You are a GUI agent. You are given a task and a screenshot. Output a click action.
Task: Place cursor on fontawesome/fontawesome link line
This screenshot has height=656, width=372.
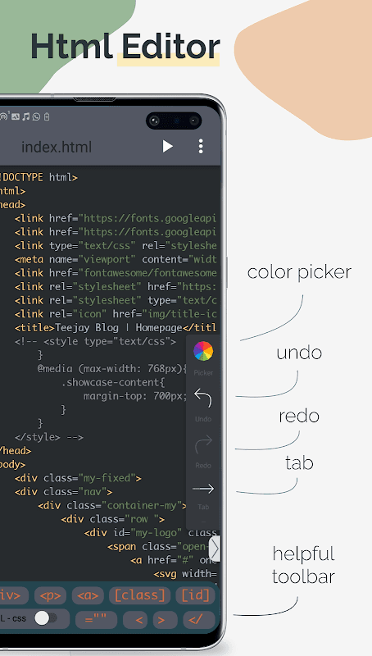[x=116, y=273]
